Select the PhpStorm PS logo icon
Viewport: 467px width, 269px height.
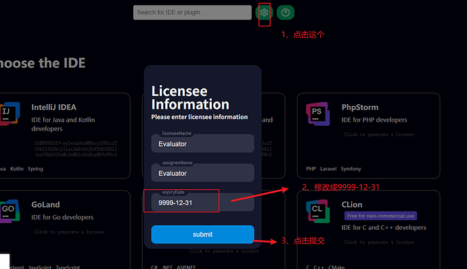pyautogui.click(x=318, y=114)
